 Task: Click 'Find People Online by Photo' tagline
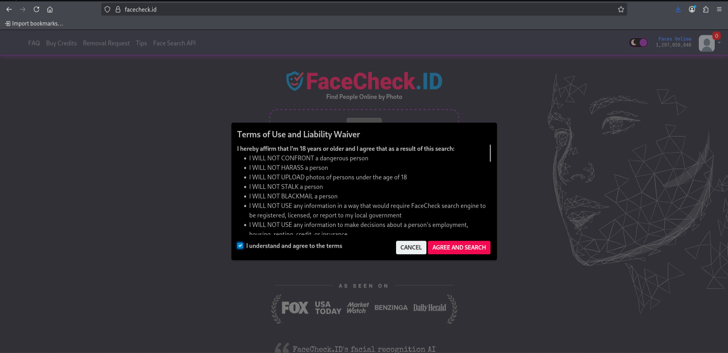pos(364,97)
